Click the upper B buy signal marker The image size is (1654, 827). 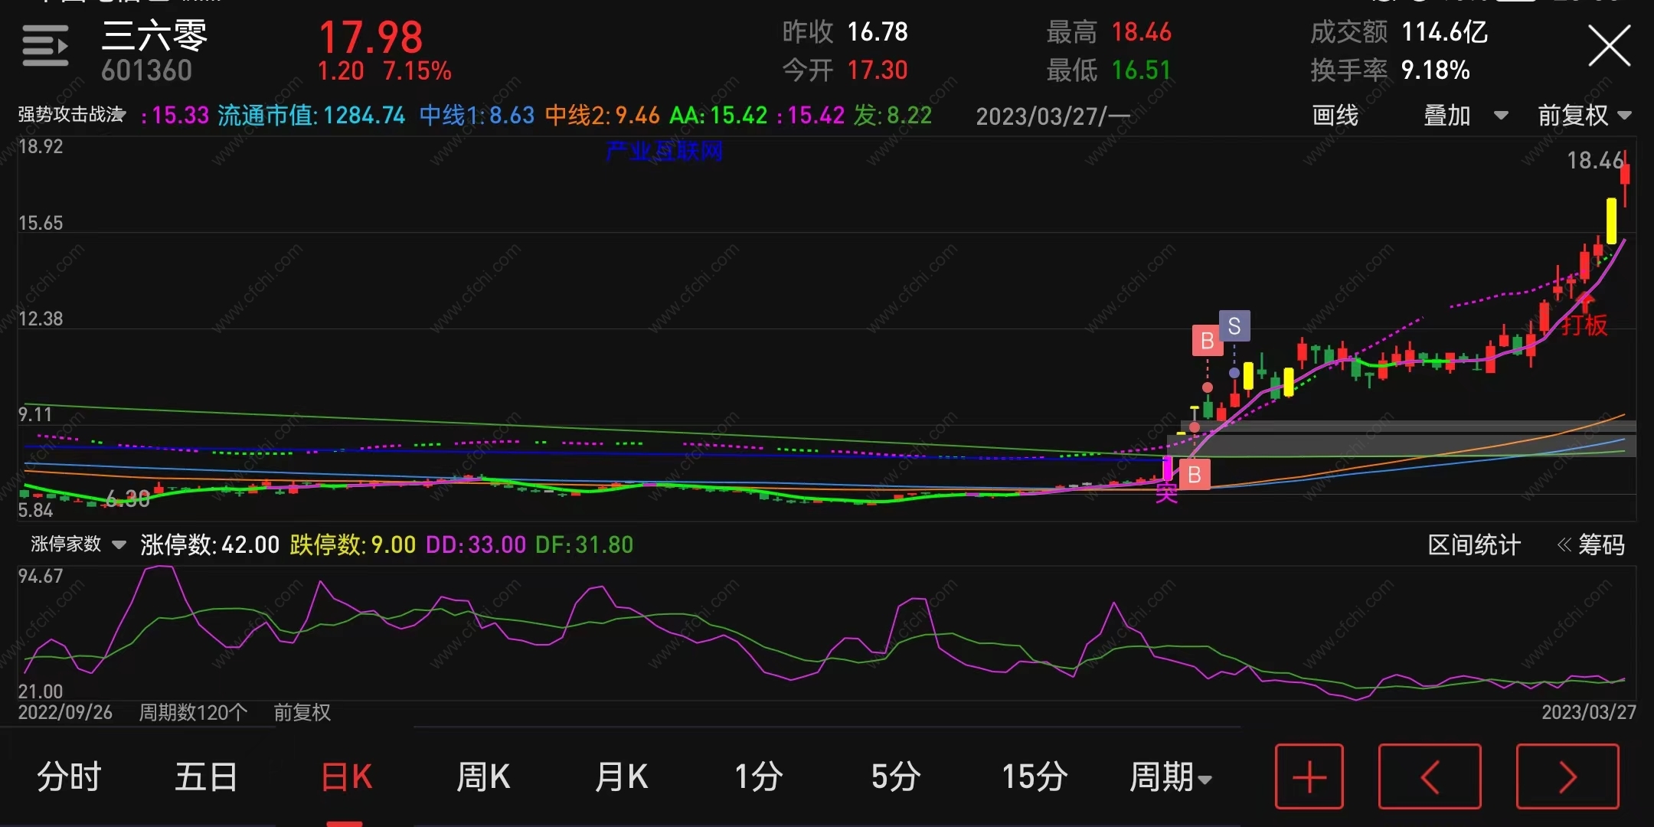tap(1207, 341)
